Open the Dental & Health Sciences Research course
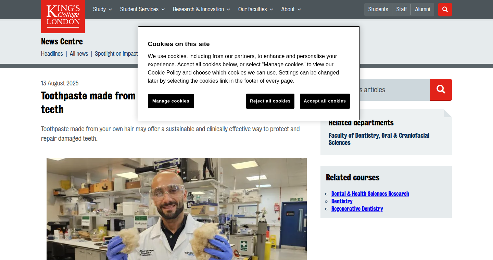 pos(370,194)
